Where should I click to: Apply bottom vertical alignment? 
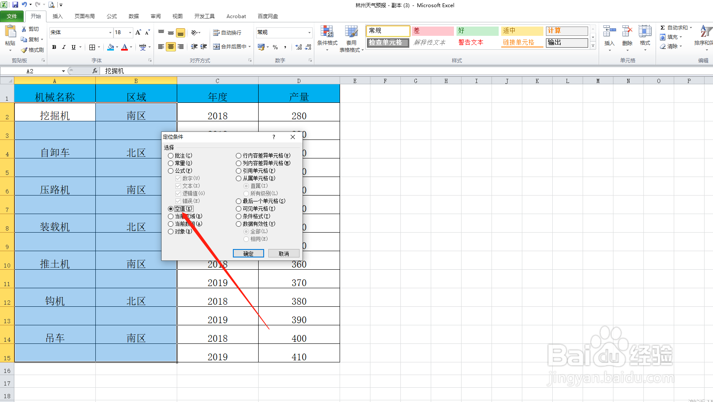(181, 32)
